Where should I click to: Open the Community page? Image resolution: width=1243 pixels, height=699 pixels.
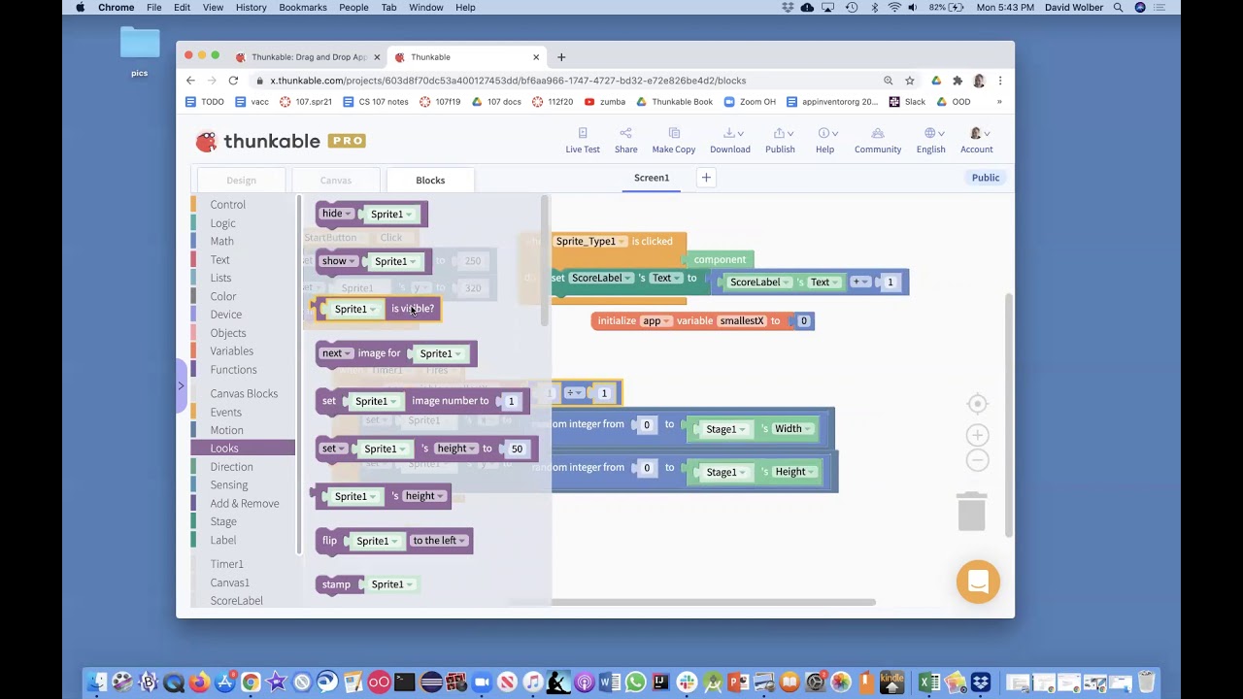(878, 141)
